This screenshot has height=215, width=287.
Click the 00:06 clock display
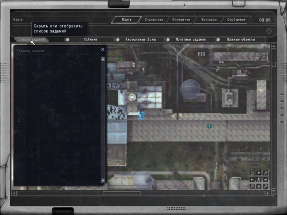tap(265, 20)
